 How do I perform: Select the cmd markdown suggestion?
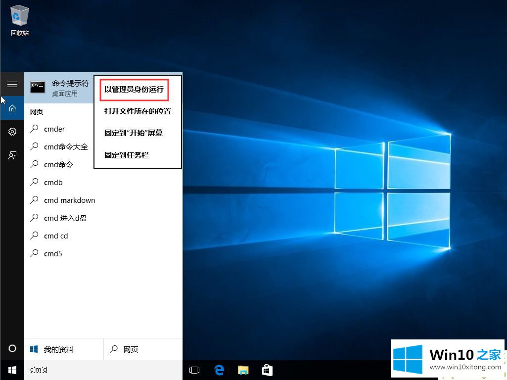click(x=103, y=200)
